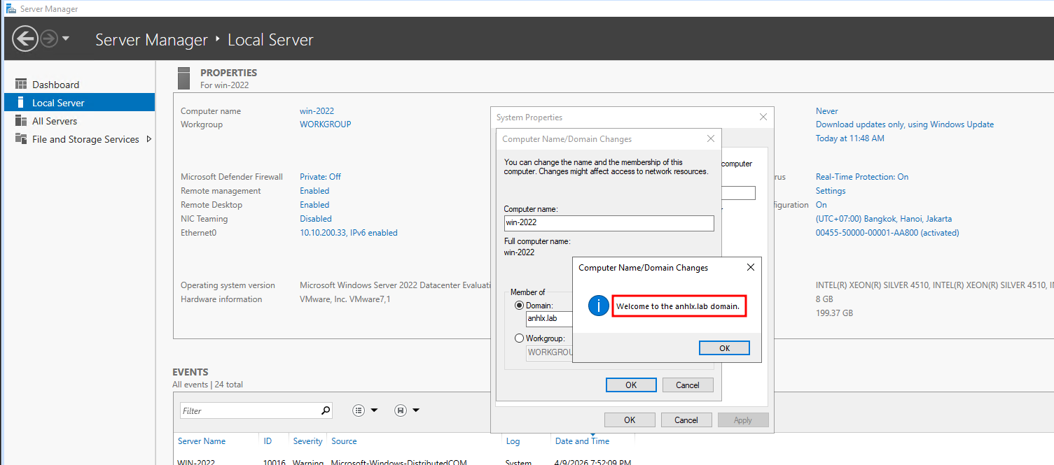The height and width of the screenshot is (465, 1054).
Task: Open the navigation history dropdown arrow
Action: (x=66, y=38)
